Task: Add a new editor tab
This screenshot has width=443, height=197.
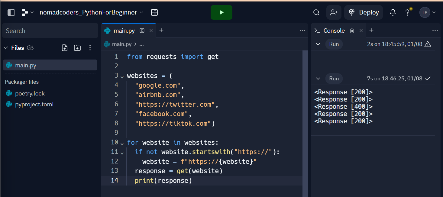Action: tap(161, 30)
